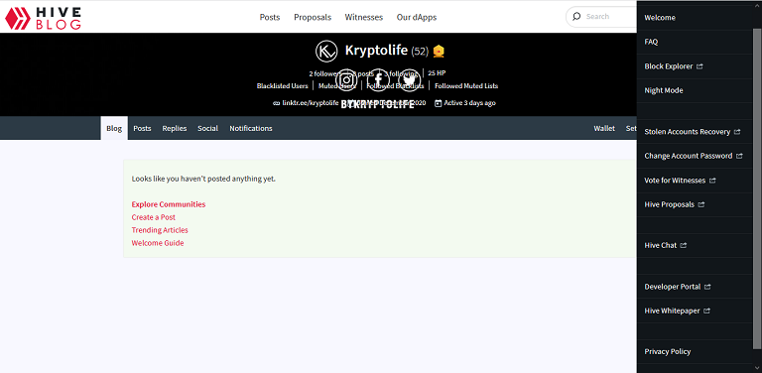
Task: Open FAQ in the side menu
Action: click(x=651, y=42)
